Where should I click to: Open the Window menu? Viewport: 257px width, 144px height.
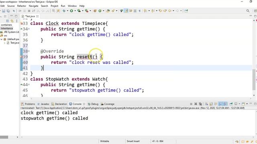pos(72,6)
